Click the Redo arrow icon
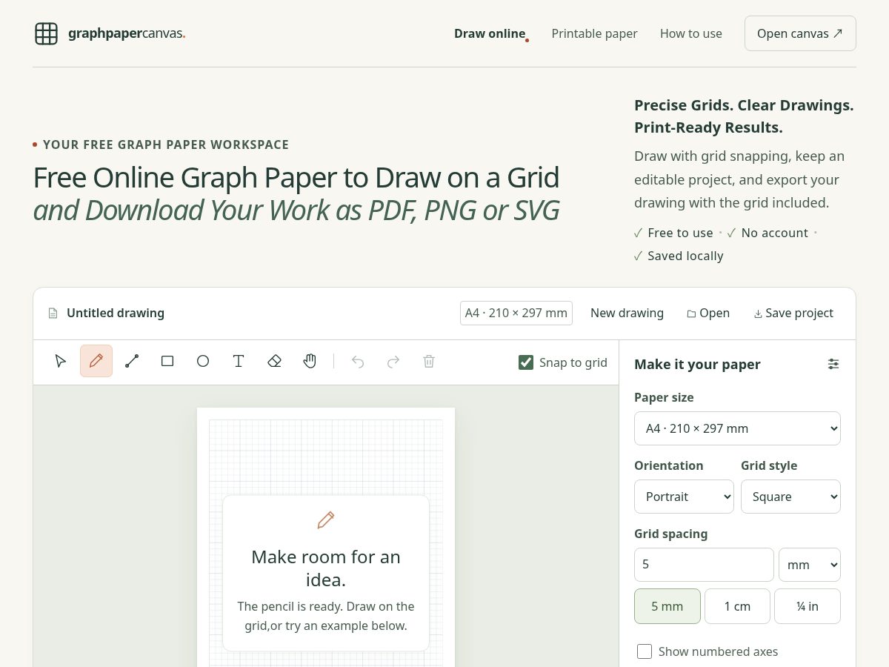This screenshot has height=667, width=889. point(393,361)
